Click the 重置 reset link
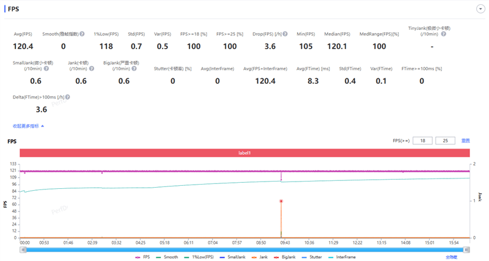489x261 pixels. click(x=465, y=141)
